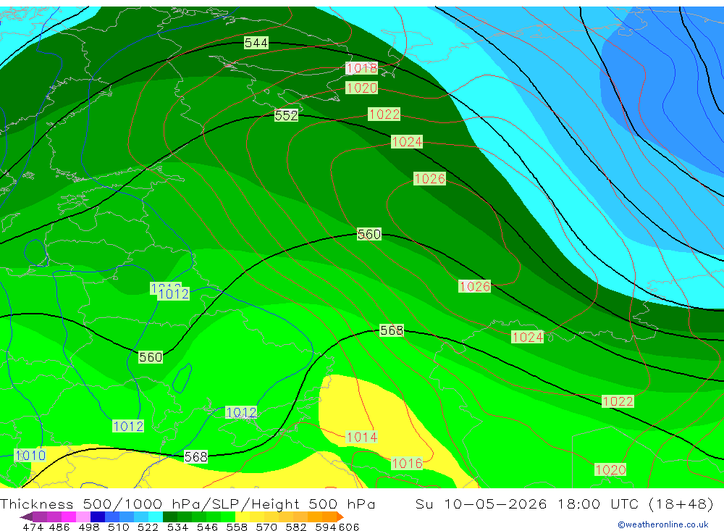Pick the dark navy blue legend swatch
This screenshot has height=531, width=724.
(98, 517)
